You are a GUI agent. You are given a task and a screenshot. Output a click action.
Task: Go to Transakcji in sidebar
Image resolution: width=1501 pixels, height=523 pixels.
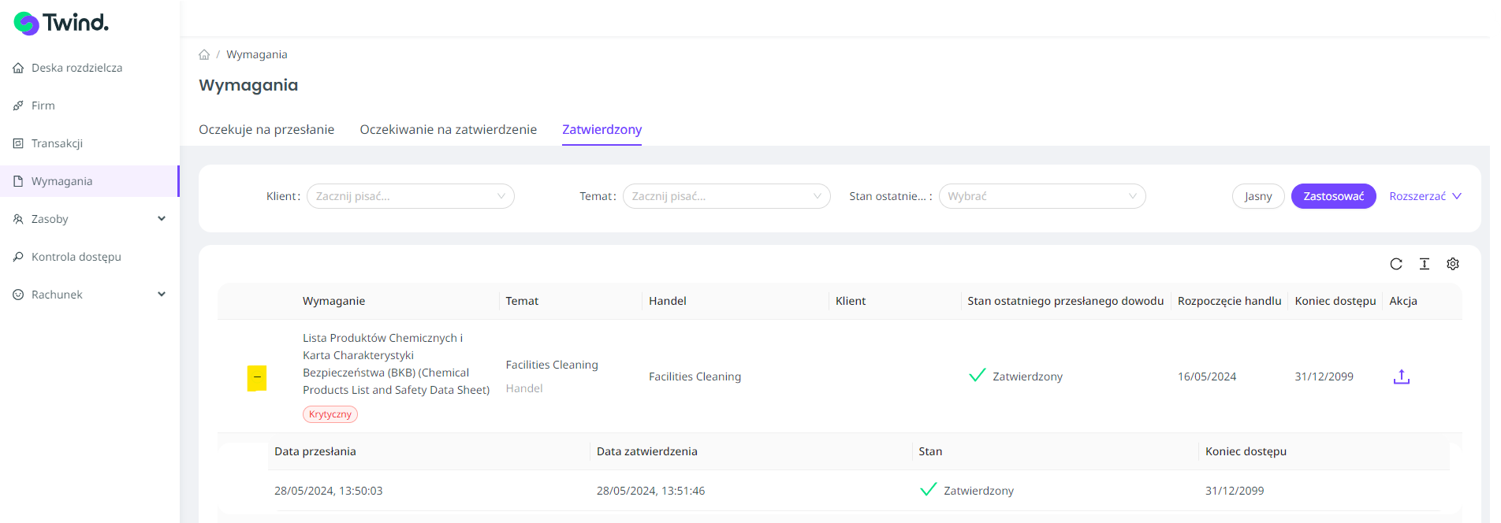89,143
